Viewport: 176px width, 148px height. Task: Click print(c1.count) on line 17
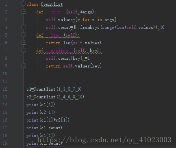(x=44, y=128)
